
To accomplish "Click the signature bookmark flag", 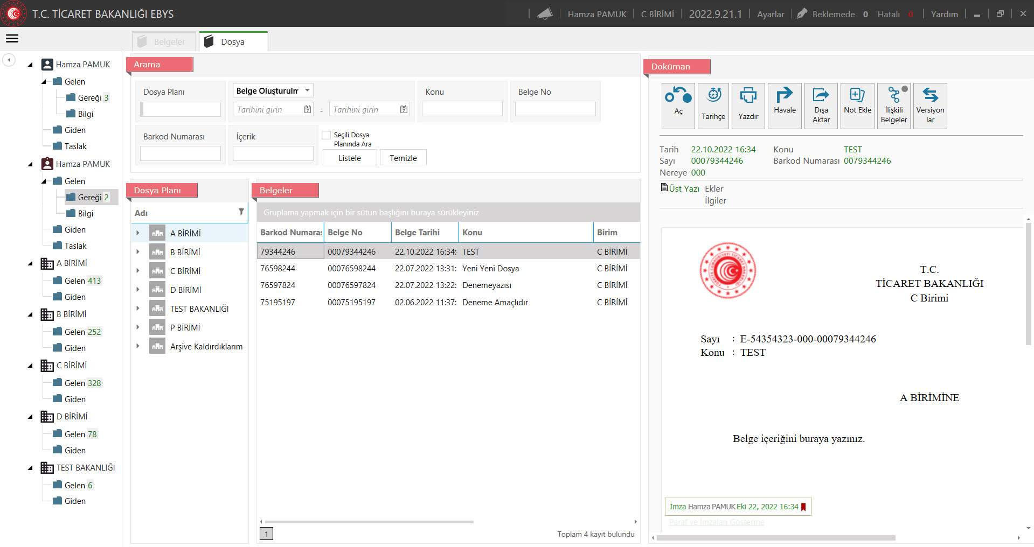I will pos(803,507).
